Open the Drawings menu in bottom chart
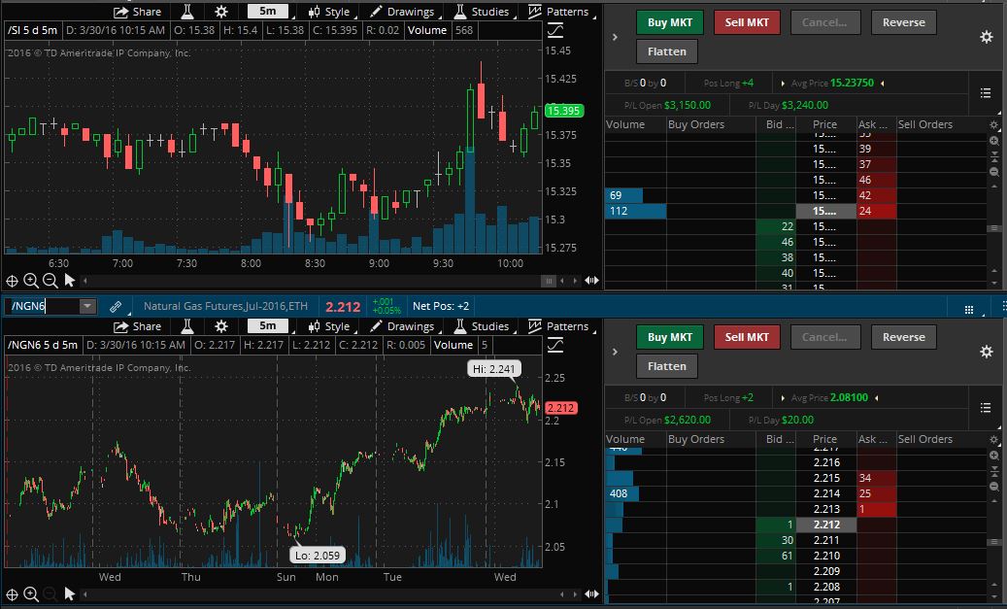 402,326
